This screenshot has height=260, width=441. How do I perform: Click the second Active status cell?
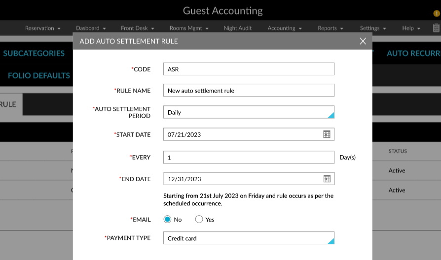coord(397,190)
